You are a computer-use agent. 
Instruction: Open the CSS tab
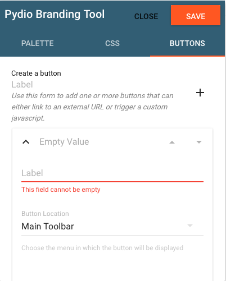click(112, 43)
